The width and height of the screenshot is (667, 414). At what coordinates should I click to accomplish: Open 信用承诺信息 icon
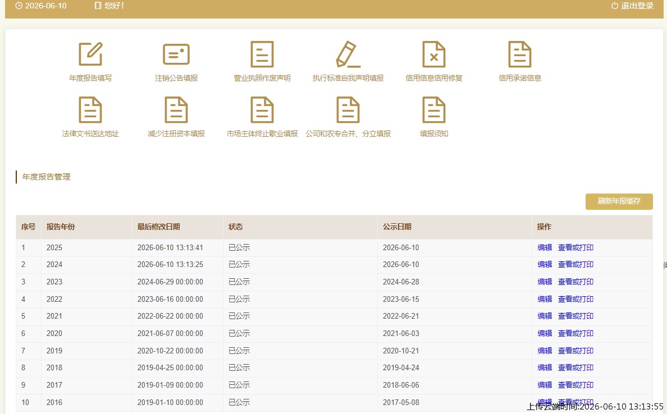(x=520, y=54)
